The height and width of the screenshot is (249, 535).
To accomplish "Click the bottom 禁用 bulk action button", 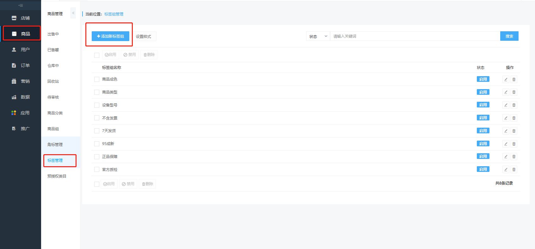I will click(128, 184).
